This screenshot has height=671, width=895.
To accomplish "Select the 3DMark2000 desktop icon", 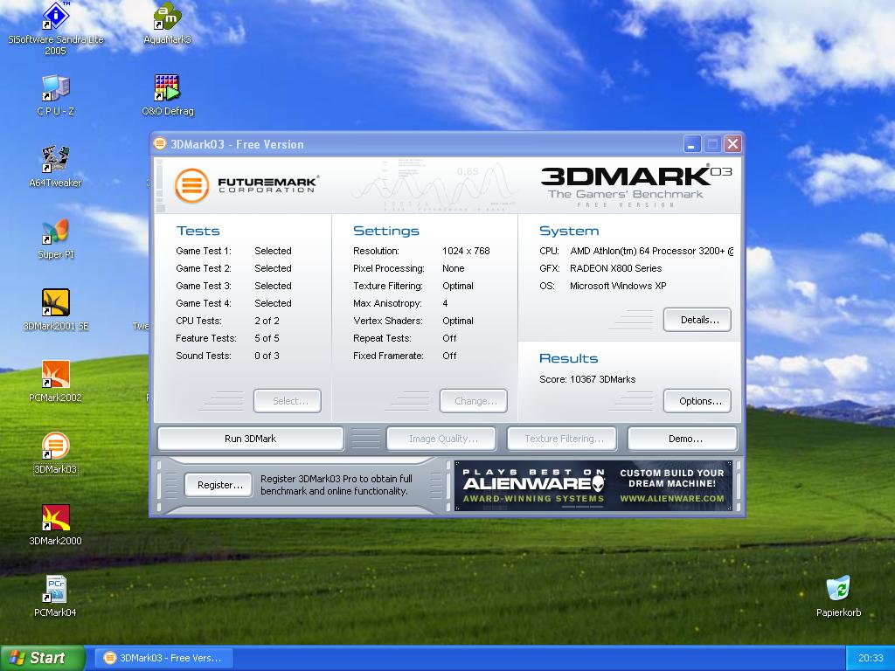I will point(55,518).
